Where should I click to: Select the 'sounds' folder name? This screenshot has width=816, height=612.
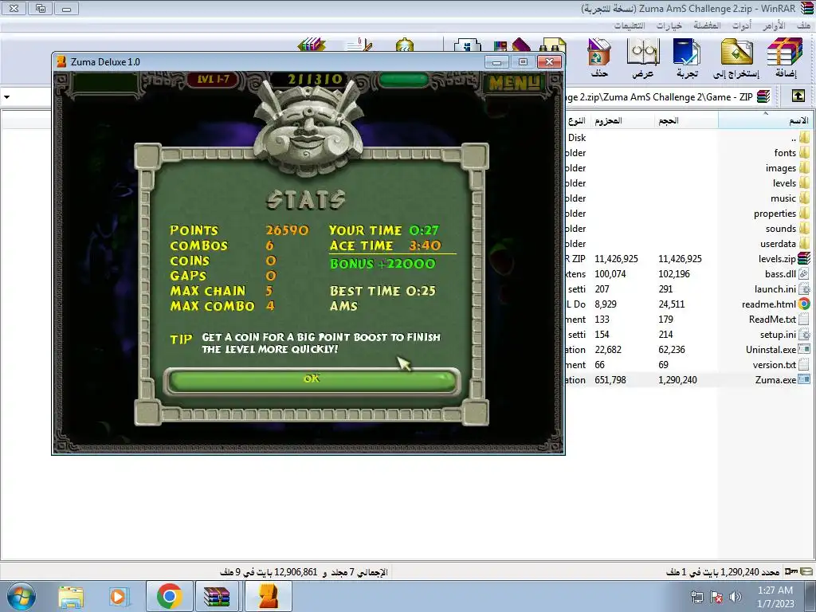[x=781, y=229]
